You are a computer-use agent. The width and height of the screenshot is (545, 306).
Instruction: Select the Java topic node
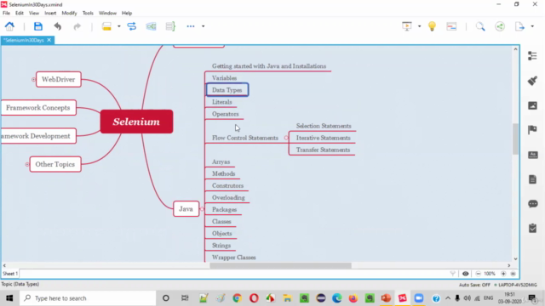tap(186, 209)
